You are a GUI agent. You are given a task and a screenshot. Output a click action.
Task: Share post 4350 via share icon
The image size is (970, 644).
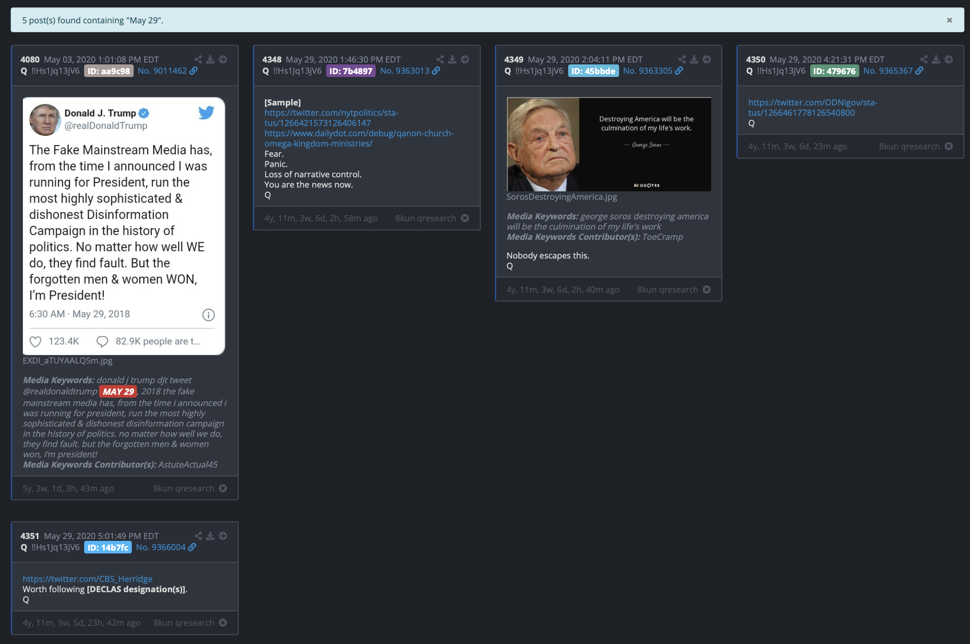(x=924, y=59)
